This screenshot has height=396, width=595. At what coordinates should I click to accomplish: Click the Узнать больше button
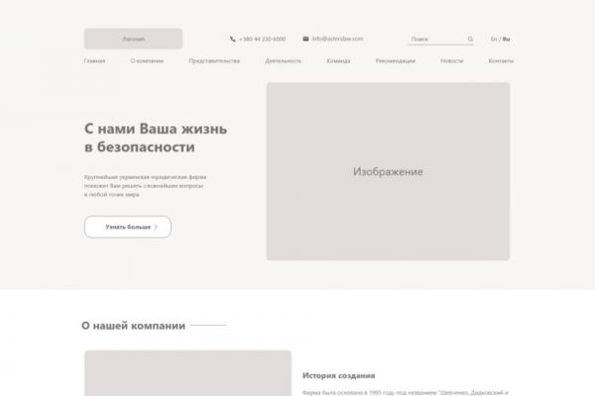[x=128, y=227]
